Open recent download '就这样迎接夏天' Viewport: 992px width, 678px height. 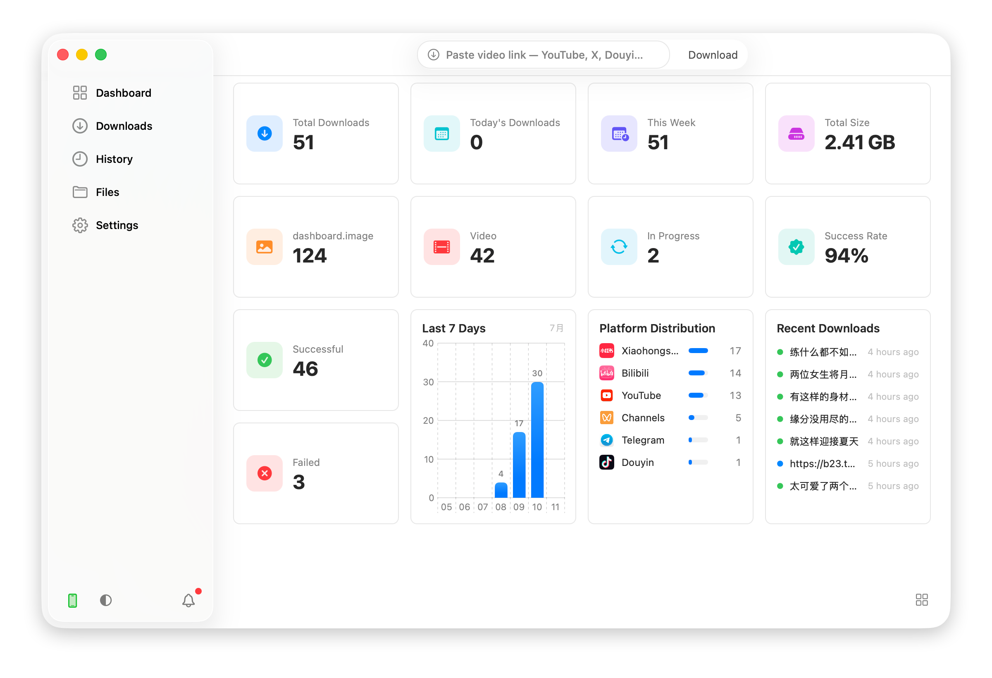[x=848, y=442]
